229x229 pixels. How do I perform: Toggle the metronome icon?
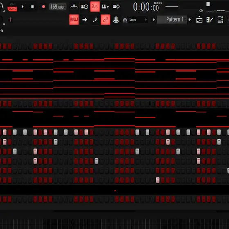[74, 7]
